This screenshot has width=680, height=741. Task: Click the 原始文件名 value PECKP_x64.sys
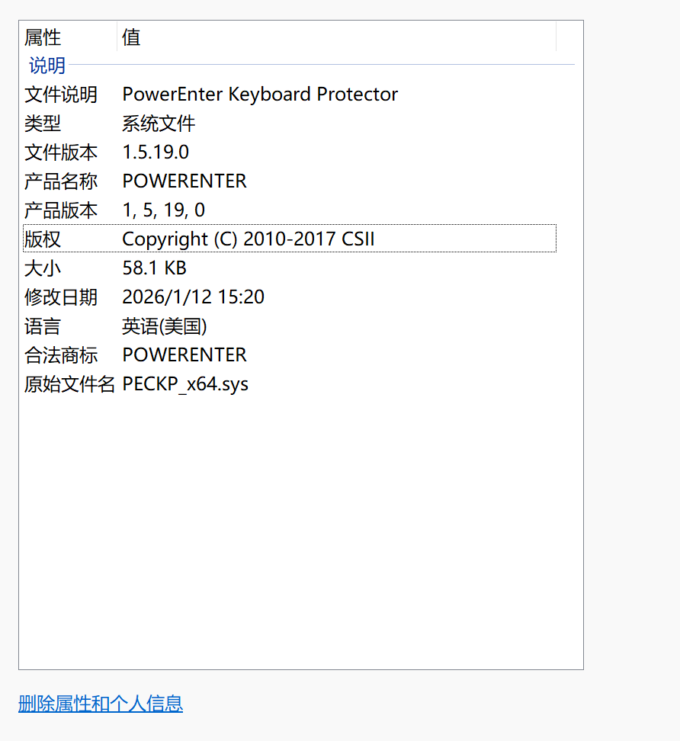[x=185, y=383]
